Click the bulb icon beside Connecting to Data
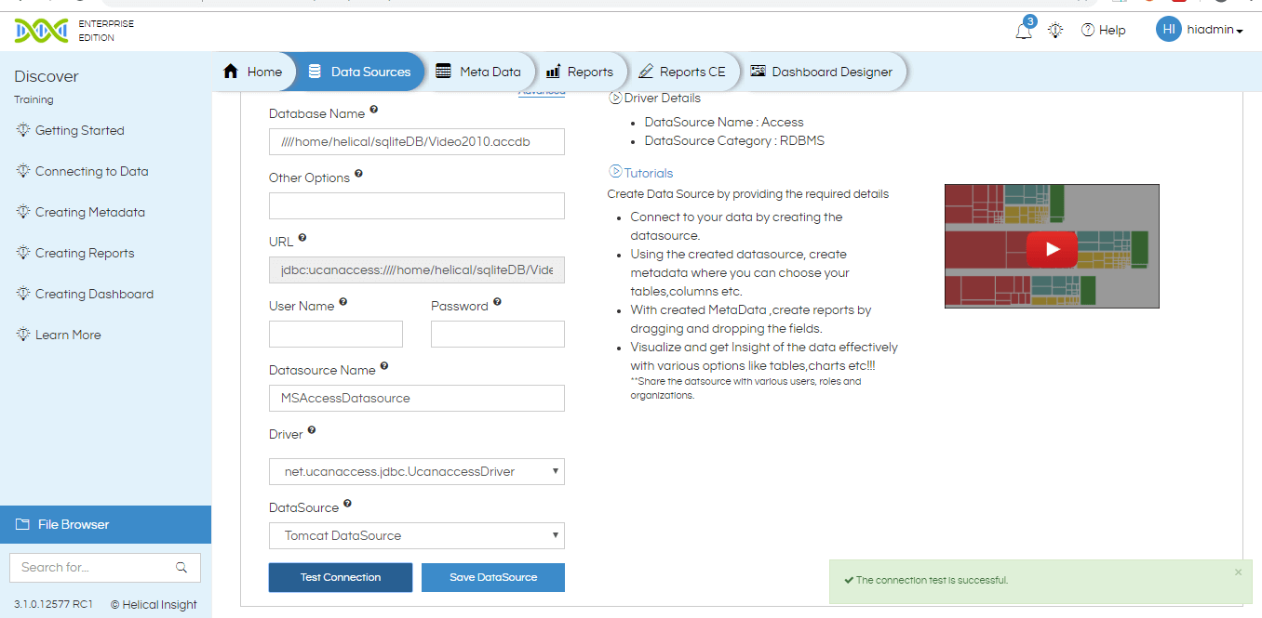This screenshot has width=1262, height=618. pos(23,171)
